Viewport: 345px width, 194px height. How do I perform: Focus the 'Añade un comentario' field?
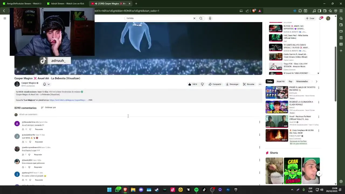point(140,115)
